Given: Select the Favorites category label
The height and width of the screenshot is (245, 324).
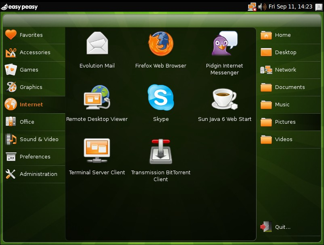Looking at the screenshot, I should pyautogui.click(x=31, y=35).
